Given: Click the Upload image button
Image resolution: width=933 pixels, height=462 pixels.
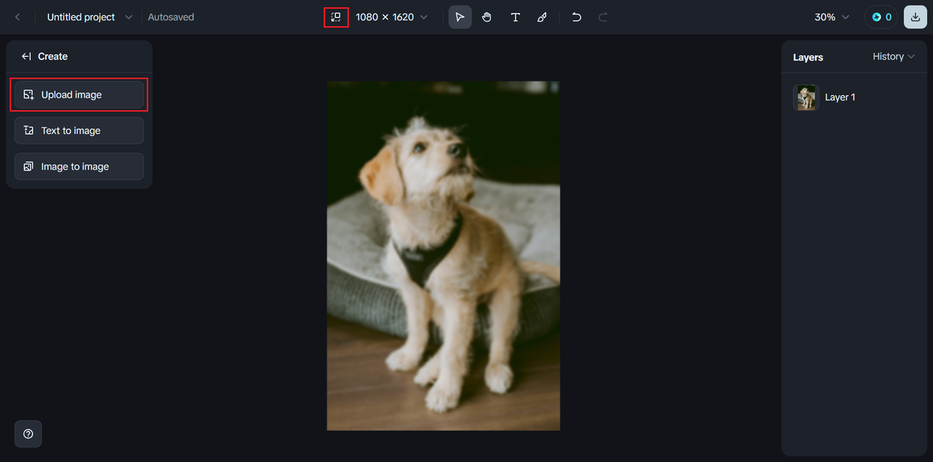Looking at the screenshot, I should (79, 95).
